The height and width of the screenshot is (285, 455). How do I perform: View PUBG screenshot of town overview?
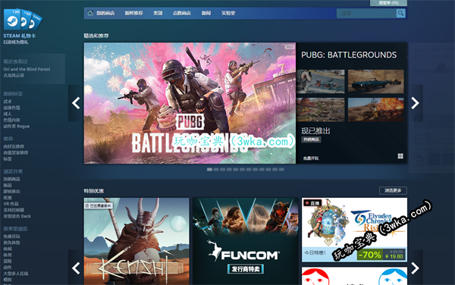pyautogui.click(x=321, y=110)
